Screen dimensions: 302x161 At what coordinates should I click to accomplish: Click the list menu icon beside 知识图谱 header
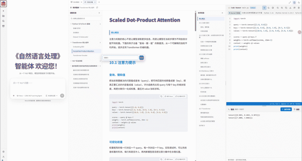[71, 8]
